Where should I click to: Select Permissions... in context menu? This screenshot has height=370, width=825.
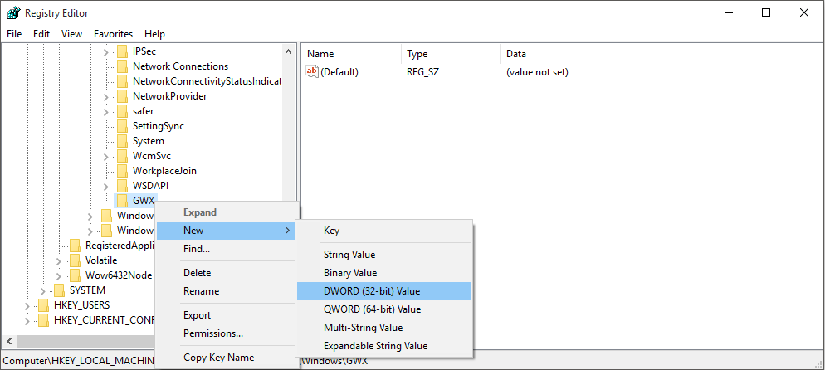tap(212, 333)
